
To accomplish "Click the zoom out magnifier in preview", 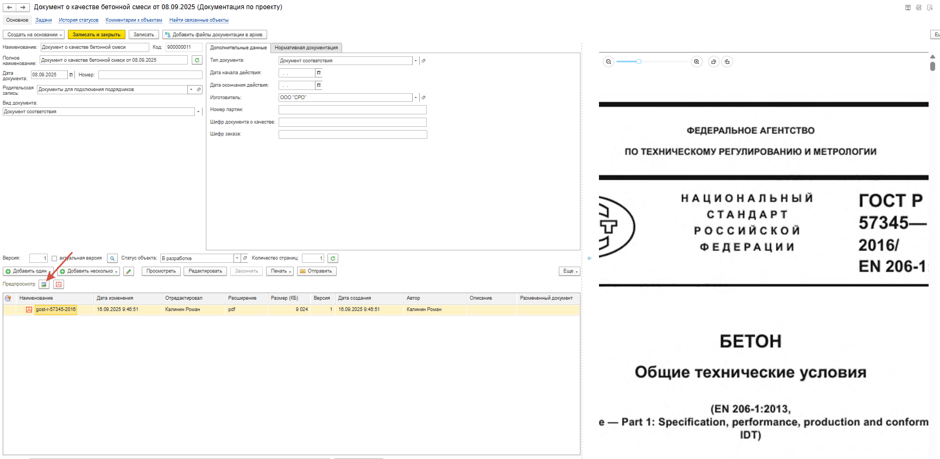I will tap(608, 62).
